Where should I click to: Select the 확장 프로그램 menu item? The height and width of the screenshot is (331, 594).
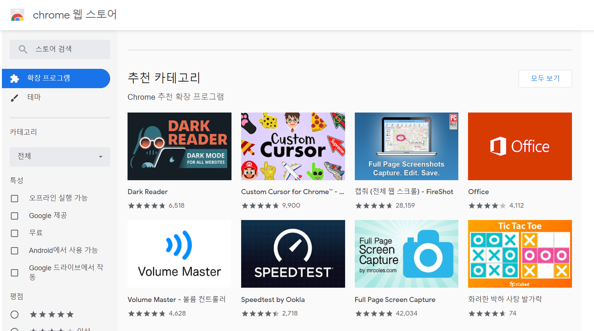(56, 78)
